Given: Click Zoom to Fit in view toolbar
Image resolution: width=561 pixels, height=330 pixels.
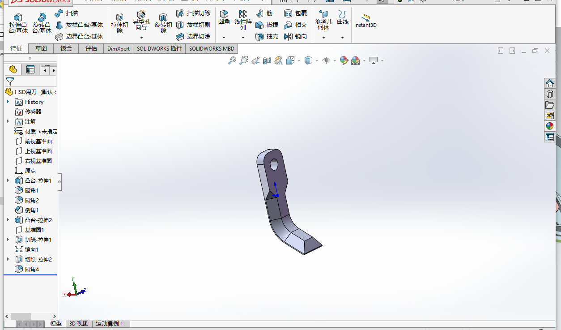Looking at the screenshot, I should 232,60.
